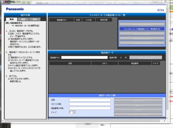Switch to the 新規 tab
This screenshot has width=173, height=128.
[12, 19]
